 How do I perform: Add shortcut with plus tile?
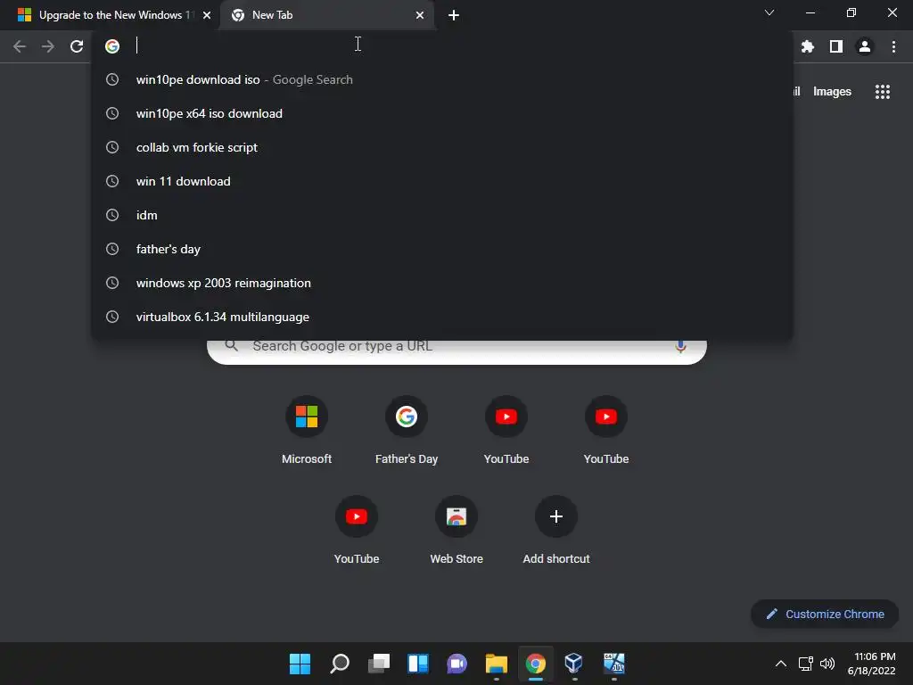[556, 531]
